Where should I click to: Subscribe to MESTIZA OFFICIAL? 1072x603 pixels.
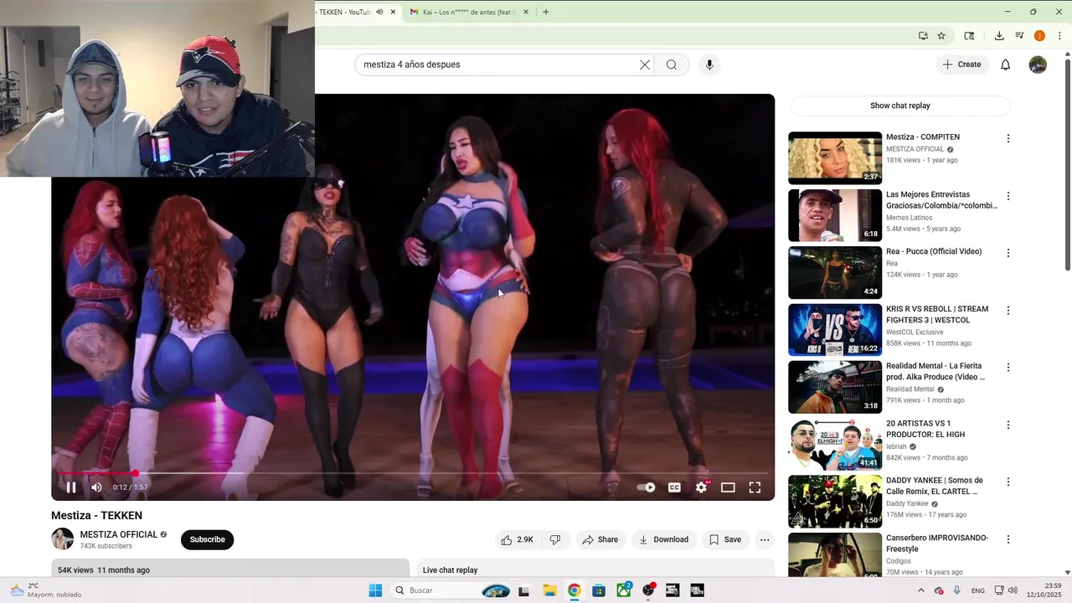point(207,539)
